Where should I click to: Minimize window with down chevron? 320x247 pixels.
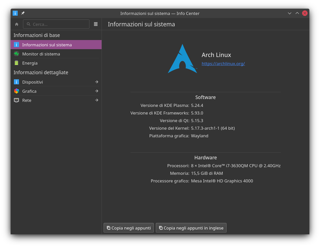(x=289, y=13)
